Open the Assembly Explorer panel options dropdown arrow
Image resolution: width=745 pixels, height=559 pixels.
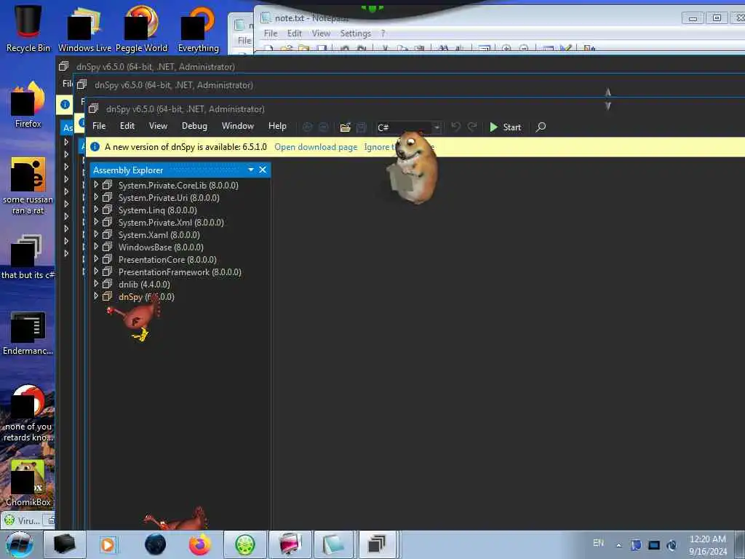point(251,170)
